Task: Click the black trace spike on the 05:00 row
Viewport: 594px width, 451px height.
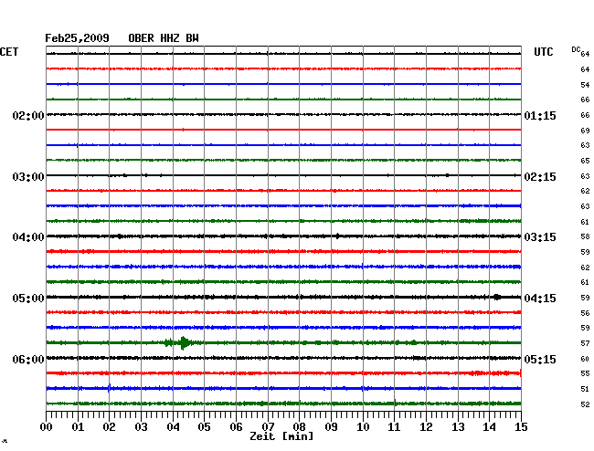Action: click(497, 297)
